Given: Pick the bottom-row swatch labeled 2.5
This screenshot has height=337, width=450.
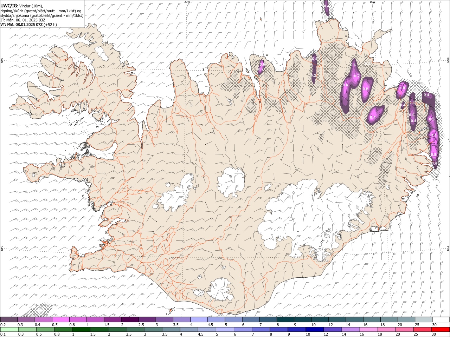Looking at the screenshot, I should (135, 329).
